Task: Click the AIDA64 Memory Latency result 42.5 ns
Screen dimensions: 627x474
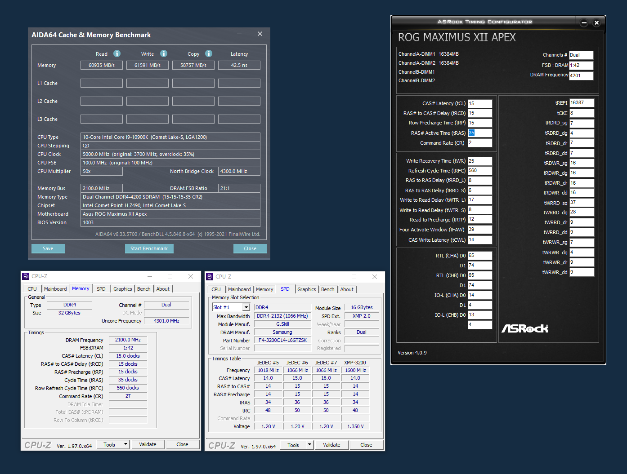Action: pyautogui.click(x=239, y=65)
